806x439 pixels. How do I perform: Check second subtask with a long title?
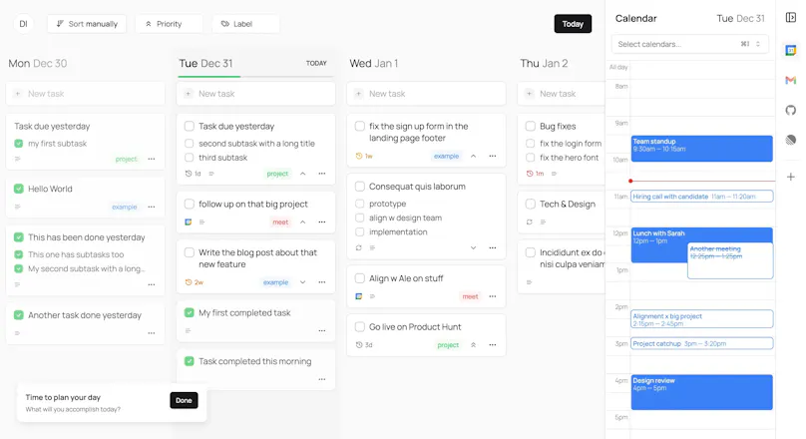pyautogui.click(x=190, y=144)
